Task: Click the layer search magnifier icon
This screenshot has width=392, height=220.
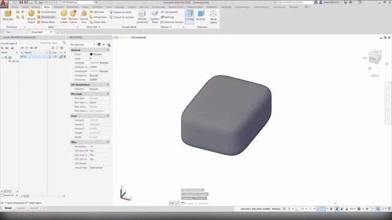Action: (64, 43)
